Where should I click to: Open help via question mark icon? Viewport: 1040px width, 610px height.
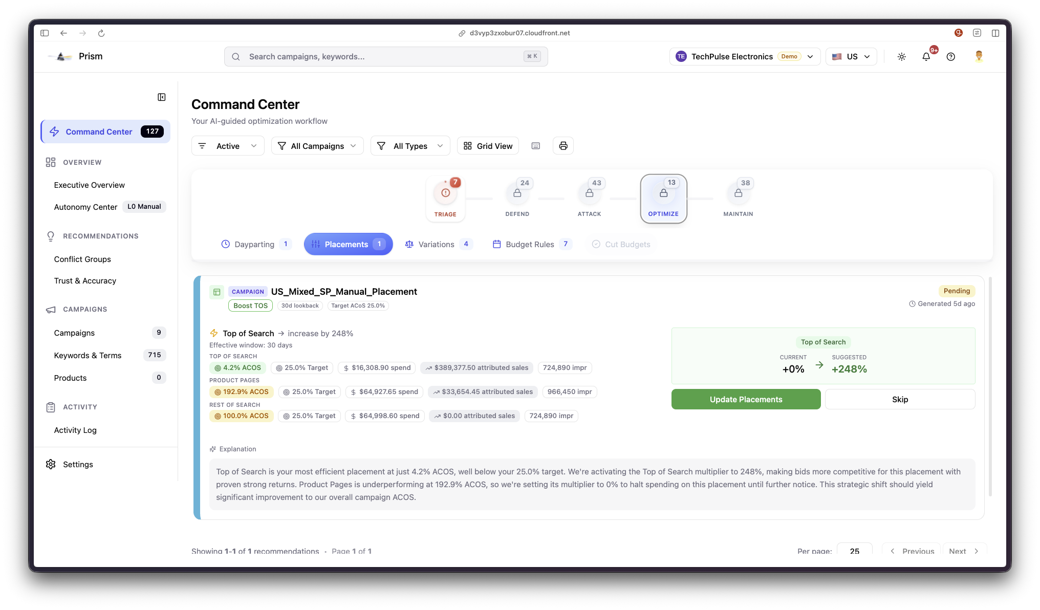951,56
